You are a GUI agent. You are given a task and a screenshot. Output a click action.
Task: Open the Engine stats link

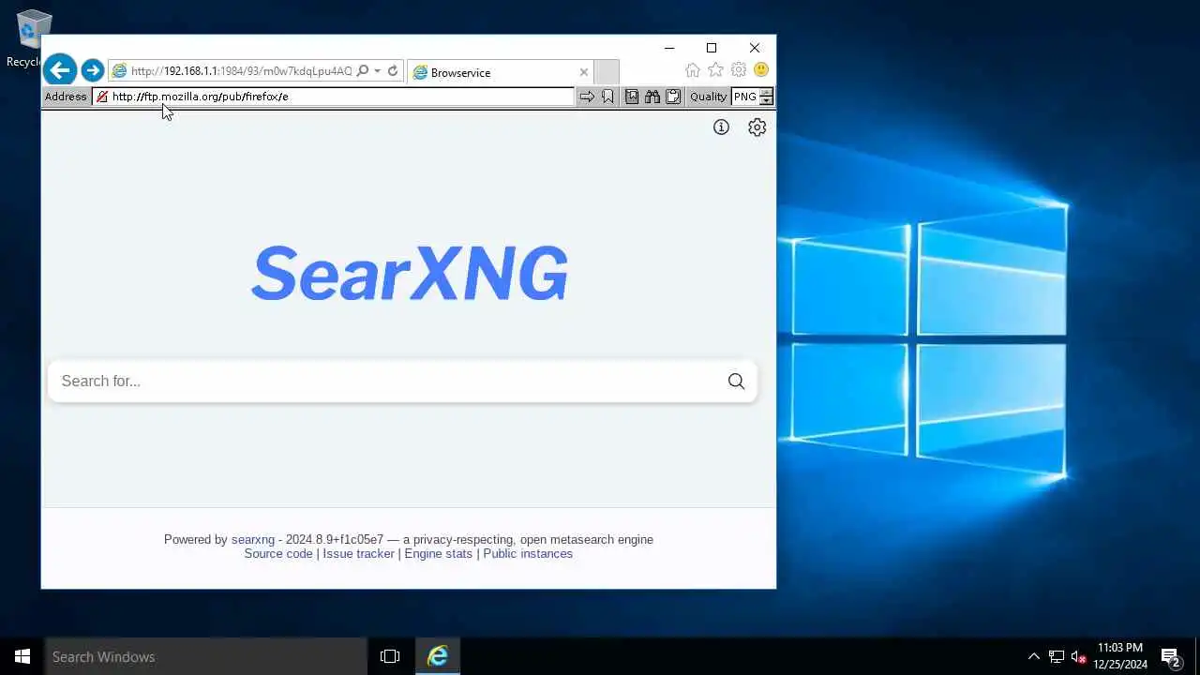[439, 554]
